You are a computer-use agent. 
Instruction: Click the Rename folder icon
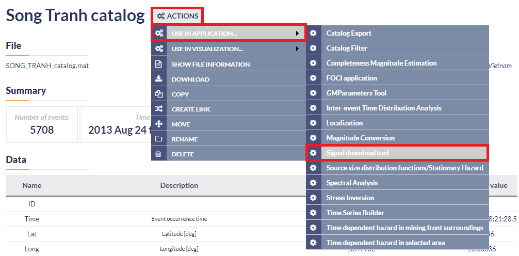click(x=159, y=139)
